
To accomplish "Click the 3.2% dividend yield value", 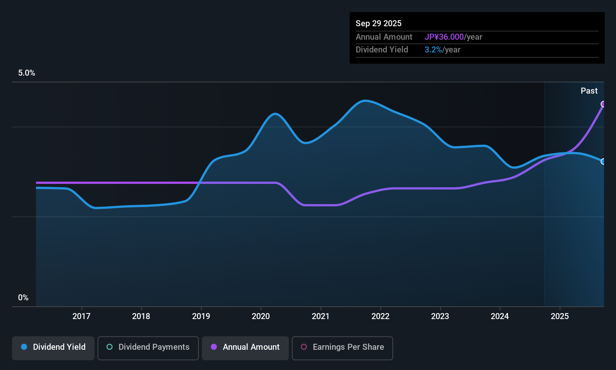I will tap(433, 50).
